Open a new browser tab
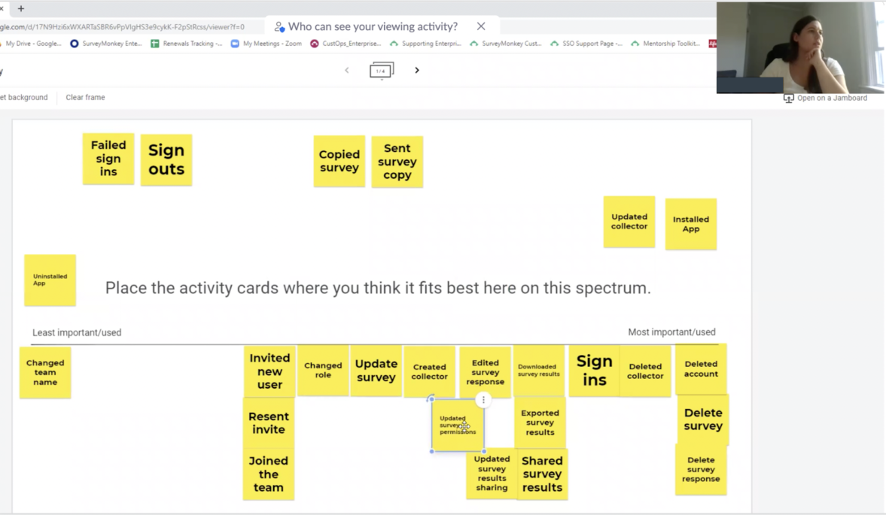 click(21, 8)
